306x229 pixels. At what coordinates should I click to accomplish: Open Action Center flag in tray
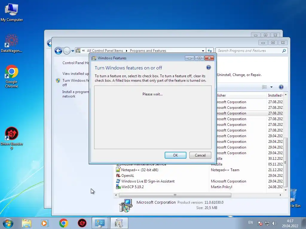click(x=260, y=223)
